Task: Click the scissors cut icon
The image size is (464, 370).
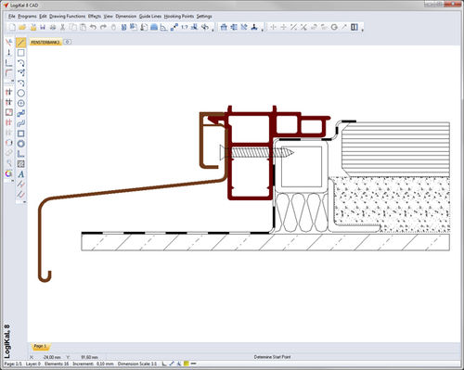Action: (63, 27)
